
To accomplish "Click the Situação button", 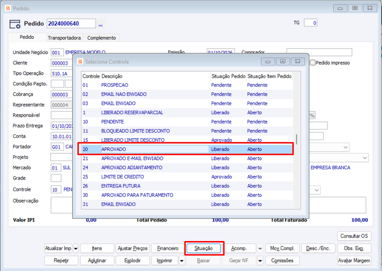I will 204,249.
